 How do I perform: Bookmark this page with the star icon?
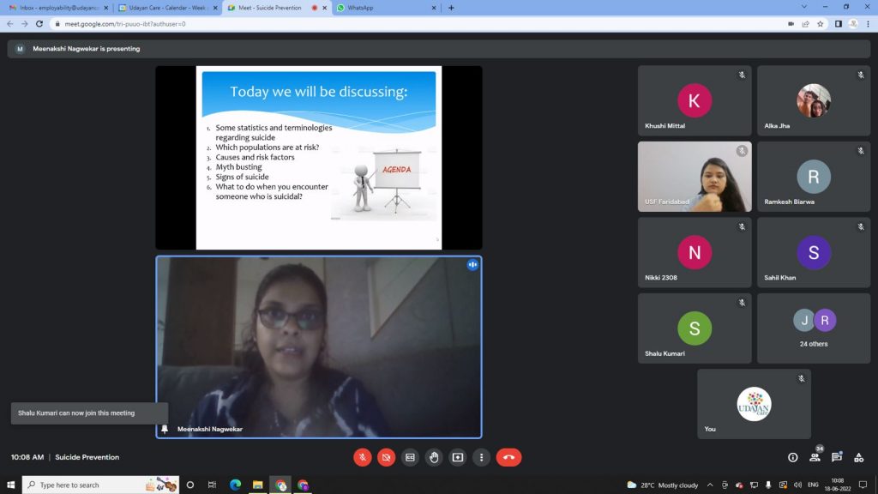point(821,24)
